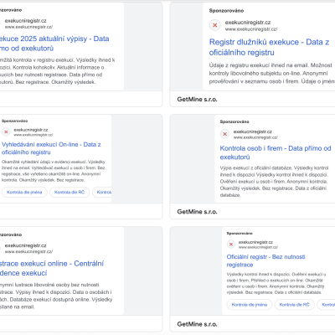Open 'Oficiální registr - Bez nutnosti registrace' link
Image resolution: width=335 pixels, height=335 pixels.
click(265, 260)
